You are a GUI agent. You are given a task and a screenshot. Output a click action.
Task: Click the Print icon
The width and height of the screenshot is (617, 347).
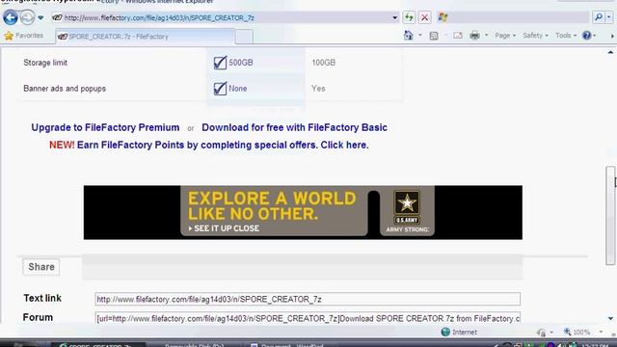475,36
